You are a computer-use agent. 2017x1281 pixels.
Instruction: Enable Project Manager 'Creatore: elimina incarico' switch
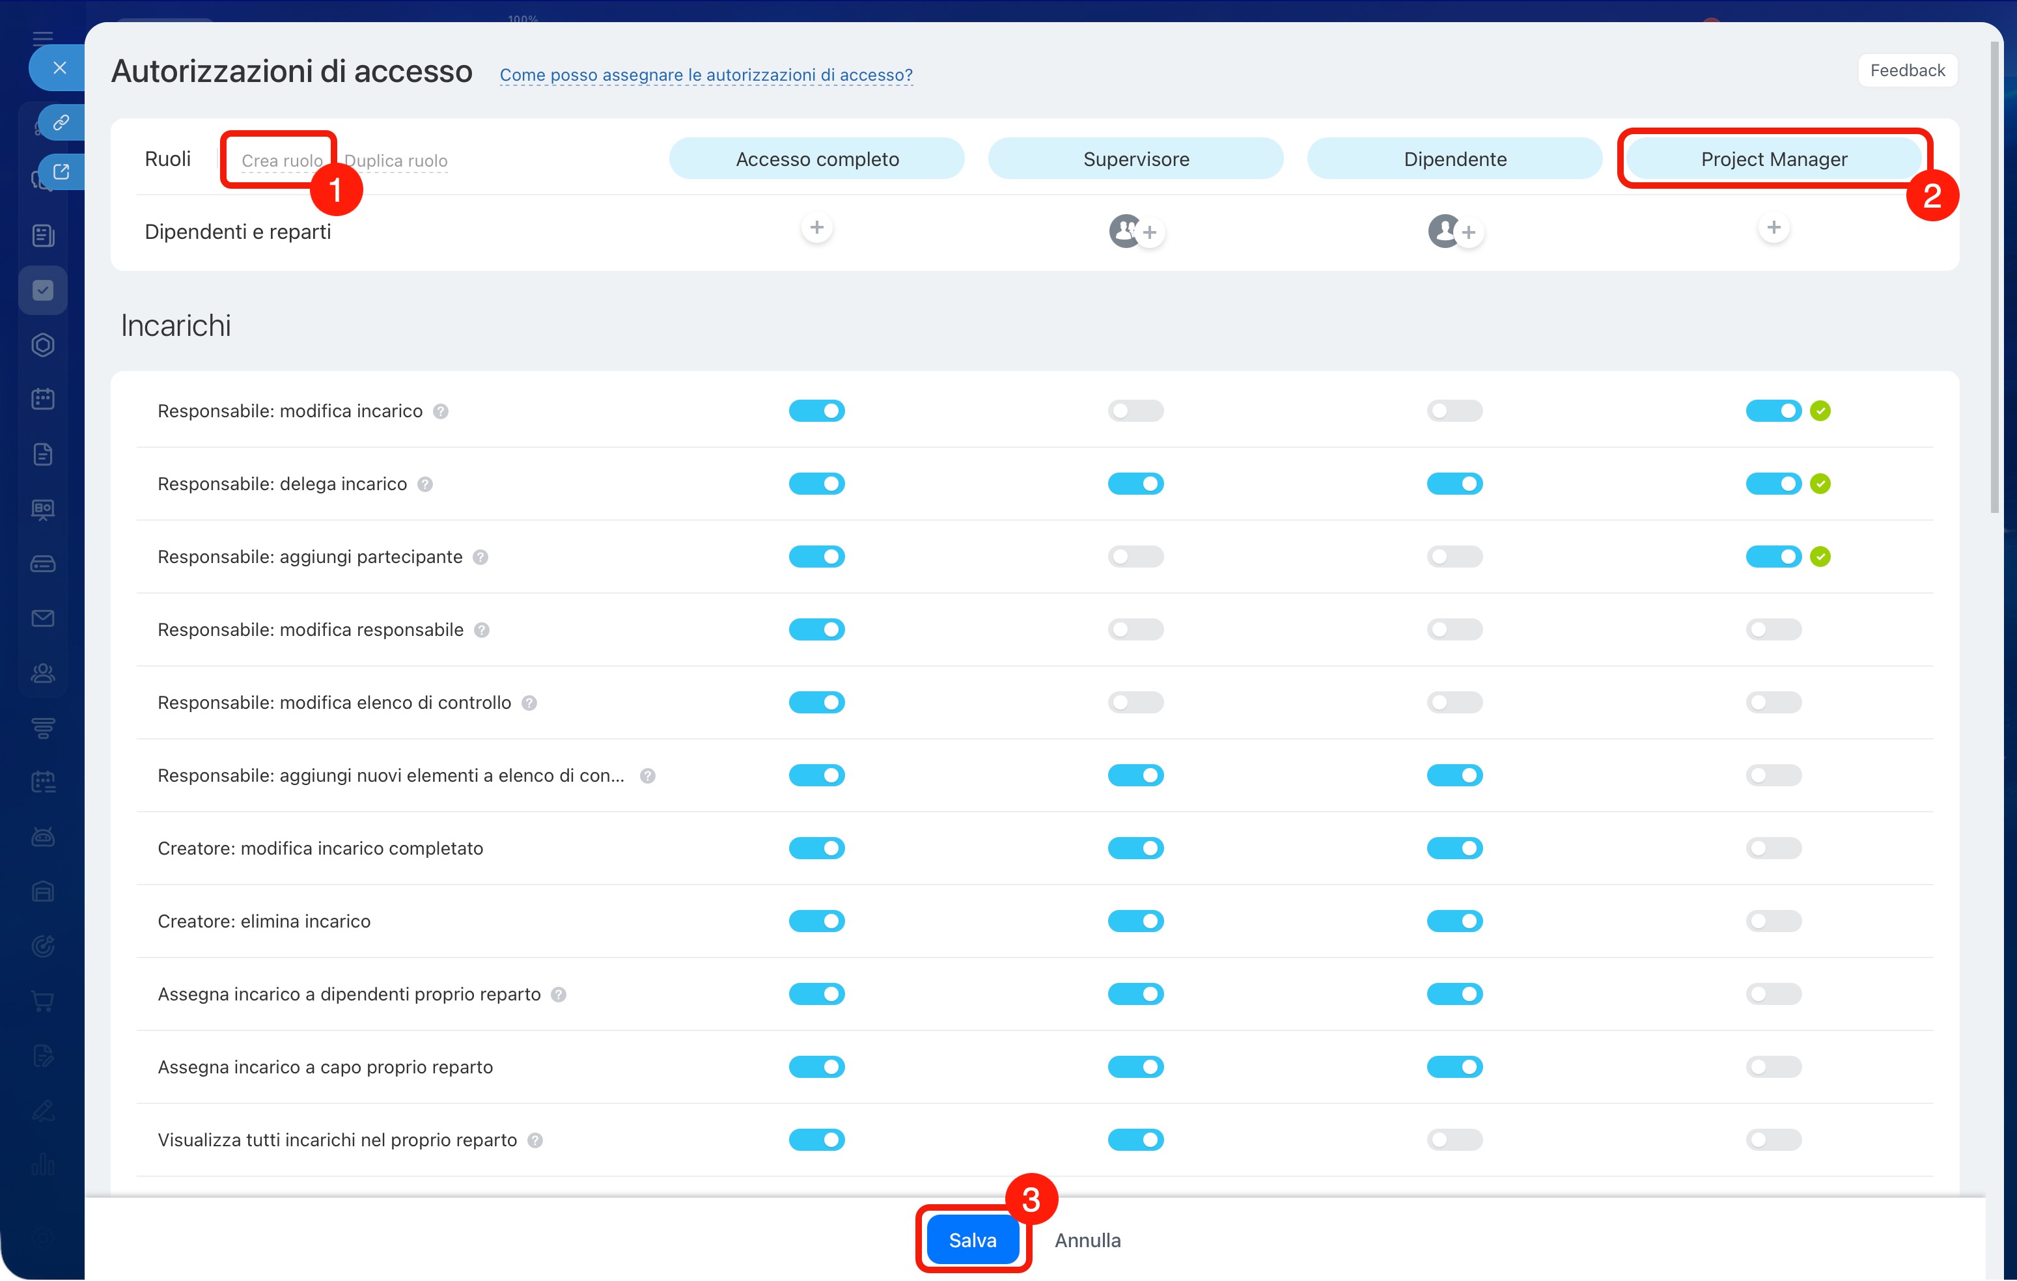pos(1774,921)
